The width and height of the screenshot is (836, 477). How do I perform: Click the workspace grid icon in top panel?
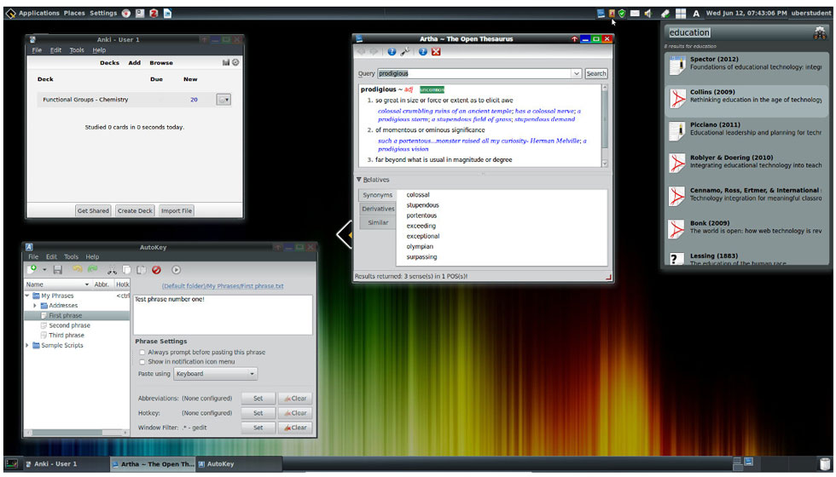681,14
